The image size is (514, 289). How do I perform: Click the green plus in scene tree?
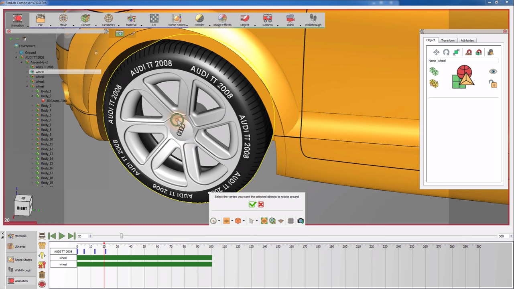pyautogui.click(x=11, y=39)
